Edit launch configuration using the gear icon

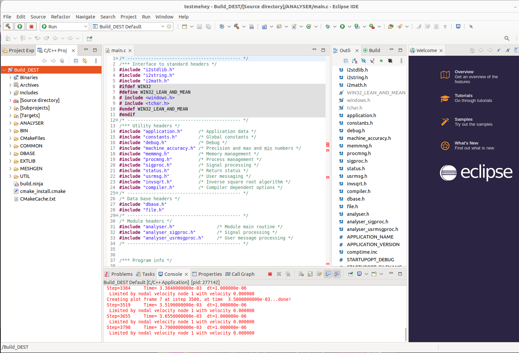[169, 26]
